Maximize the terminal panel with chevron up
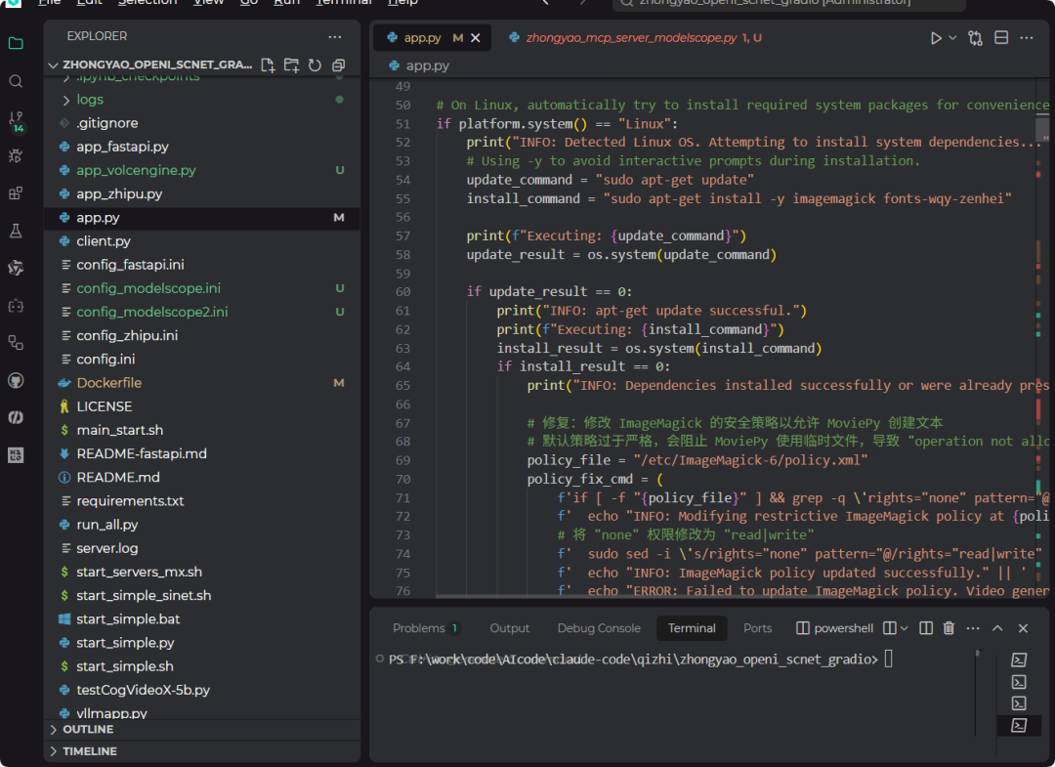The height and width of the screenshot is (767, 1055). [x=997, y=628]
